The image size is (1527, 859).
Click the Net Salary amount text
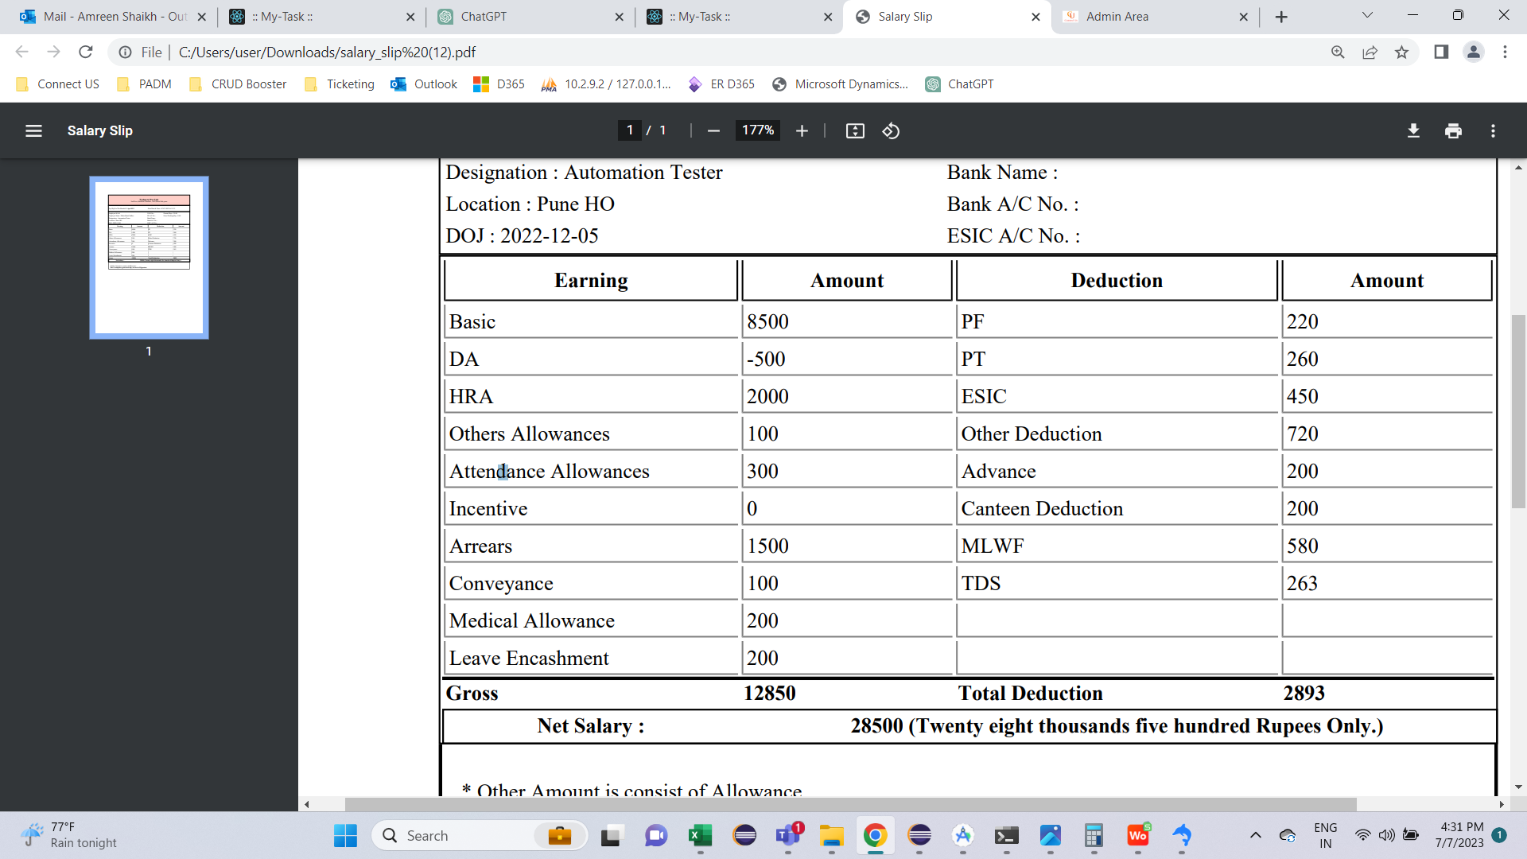[x=1117, y=726]
